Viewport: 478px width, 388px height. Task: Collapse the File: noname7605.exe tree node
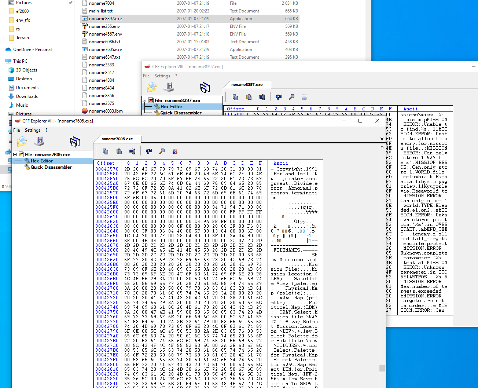15,155
